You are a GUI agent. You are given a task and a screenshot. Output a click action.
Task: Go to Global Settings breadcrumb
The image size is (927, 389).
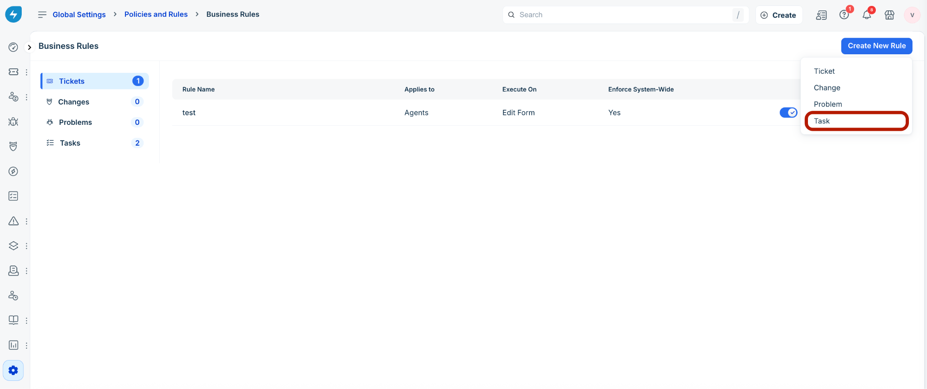coord(79,14)
